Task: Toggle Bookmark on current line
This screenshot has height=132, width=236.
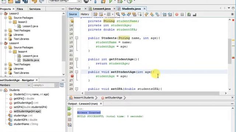Action: pos(157,14)
